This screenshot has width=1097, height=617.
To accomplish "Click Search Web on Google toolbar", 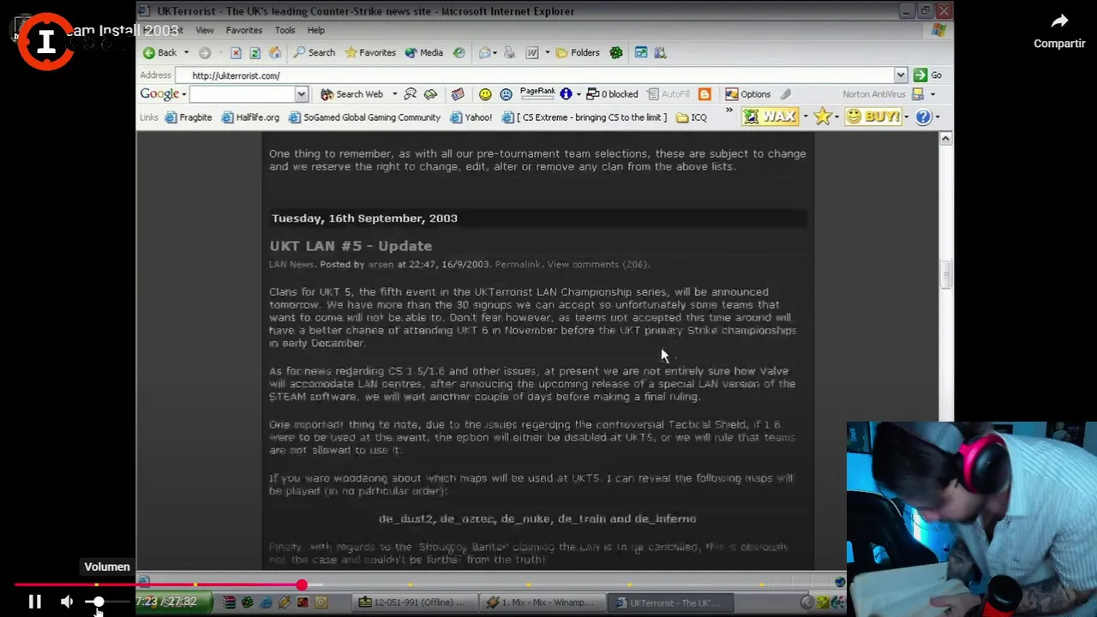I will coord(351,94).
